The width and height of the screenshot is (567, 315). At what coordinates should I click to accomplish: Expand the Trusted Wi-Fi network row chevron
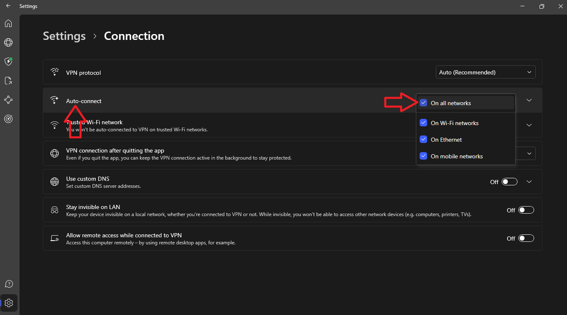click(529, 125)
